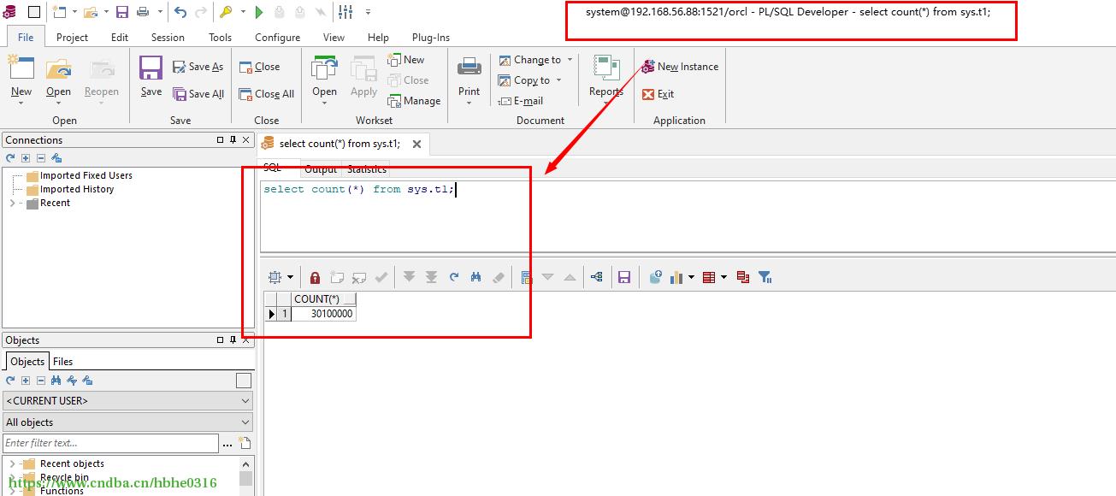1116x496 pixels.
Task: Switch to the Tools ribbon tab
Action: (220, 37)
